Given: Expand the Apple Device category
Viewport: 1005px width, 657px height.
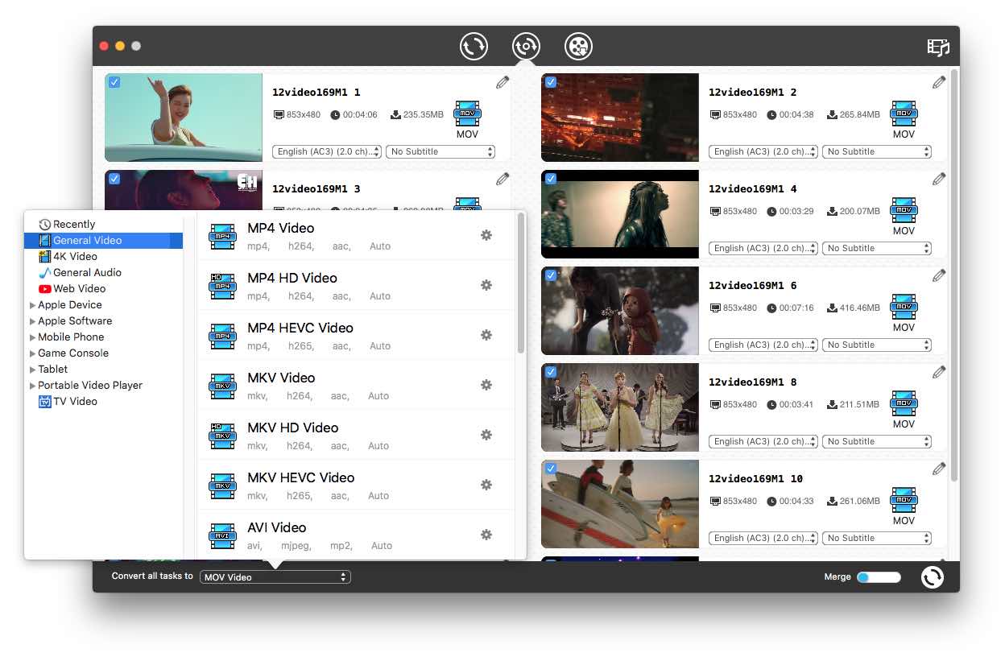Looking at the screenshot, I should coord(68,304).
